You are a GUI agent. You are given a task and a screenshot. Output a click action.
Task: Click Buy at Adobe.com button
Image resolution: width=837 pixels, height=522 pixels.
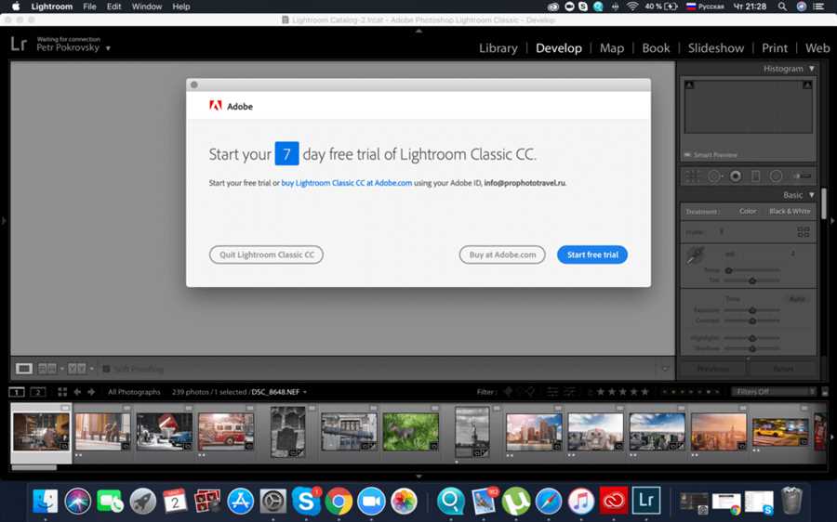point(502,254)
